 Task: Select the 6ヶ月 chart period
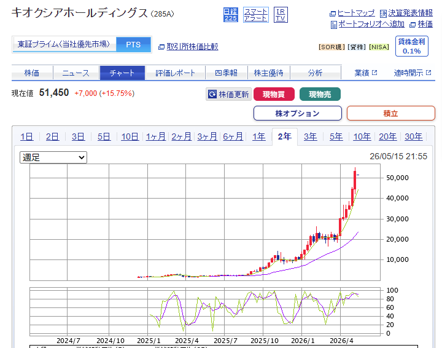tap(233, 136)
